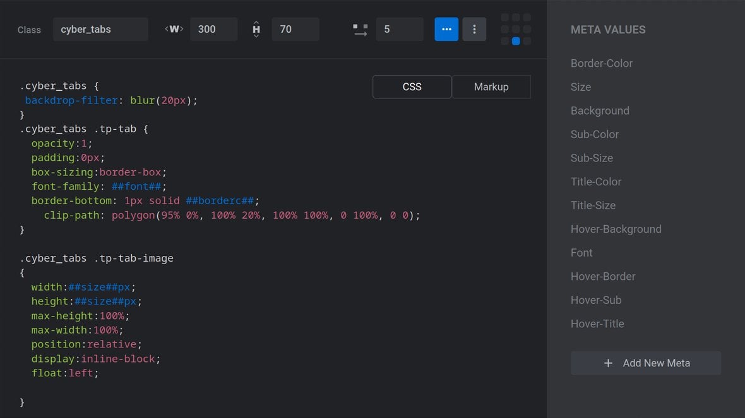The height and width of the screenshot is (418, 745).
Task: Click the display:inline-block code line
Action: point(96,359)
